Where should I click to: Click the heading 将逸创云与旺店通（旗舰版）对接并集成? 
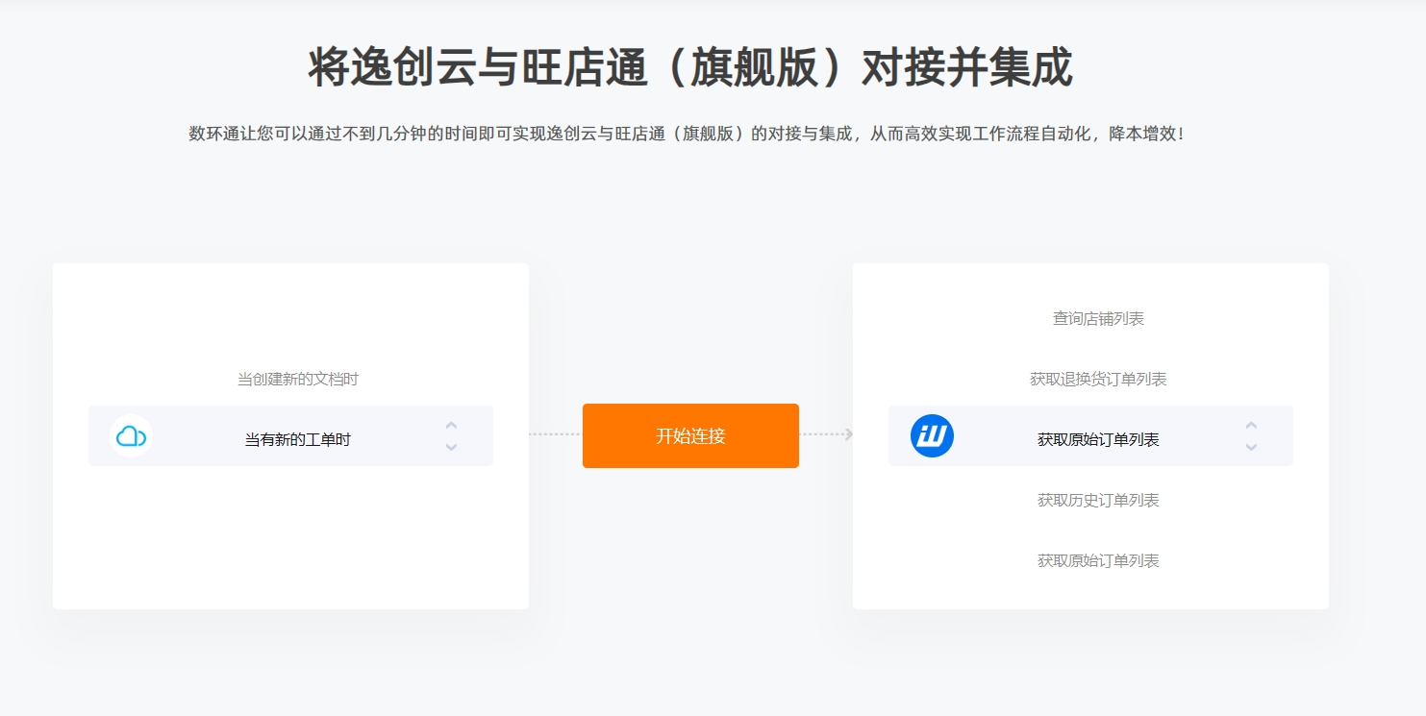pyautogui.click(x=690, y=67)
